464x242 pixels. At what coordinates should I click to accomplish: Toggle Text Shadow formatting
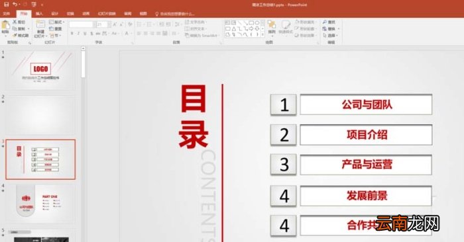[91, 34]
